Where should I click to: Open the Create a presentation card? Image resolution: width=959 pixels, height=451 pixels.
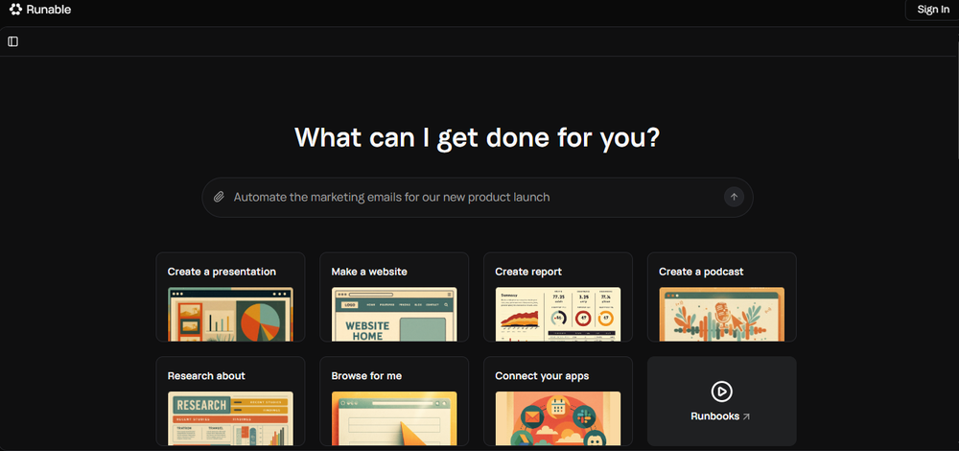pos(230,297)
